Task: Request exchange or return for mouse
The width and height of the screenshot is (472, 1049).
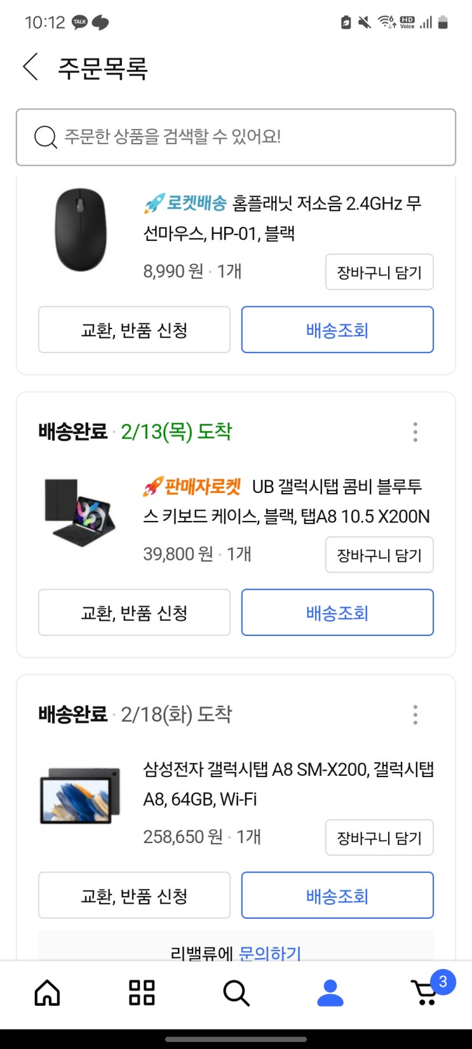Action: coord(134,330)
